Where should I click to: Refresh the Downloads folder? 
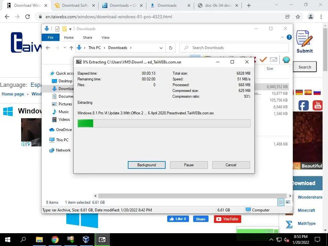(171, 48)
